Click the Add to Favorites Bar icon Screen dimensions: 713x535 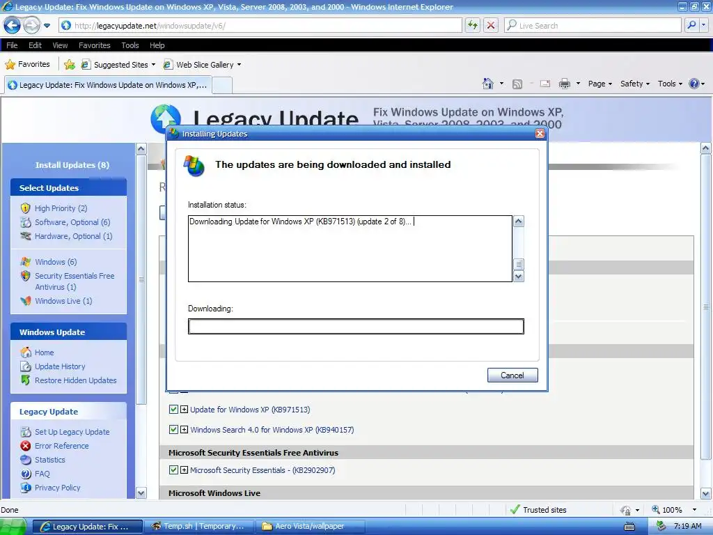click(x=70, y=65)
